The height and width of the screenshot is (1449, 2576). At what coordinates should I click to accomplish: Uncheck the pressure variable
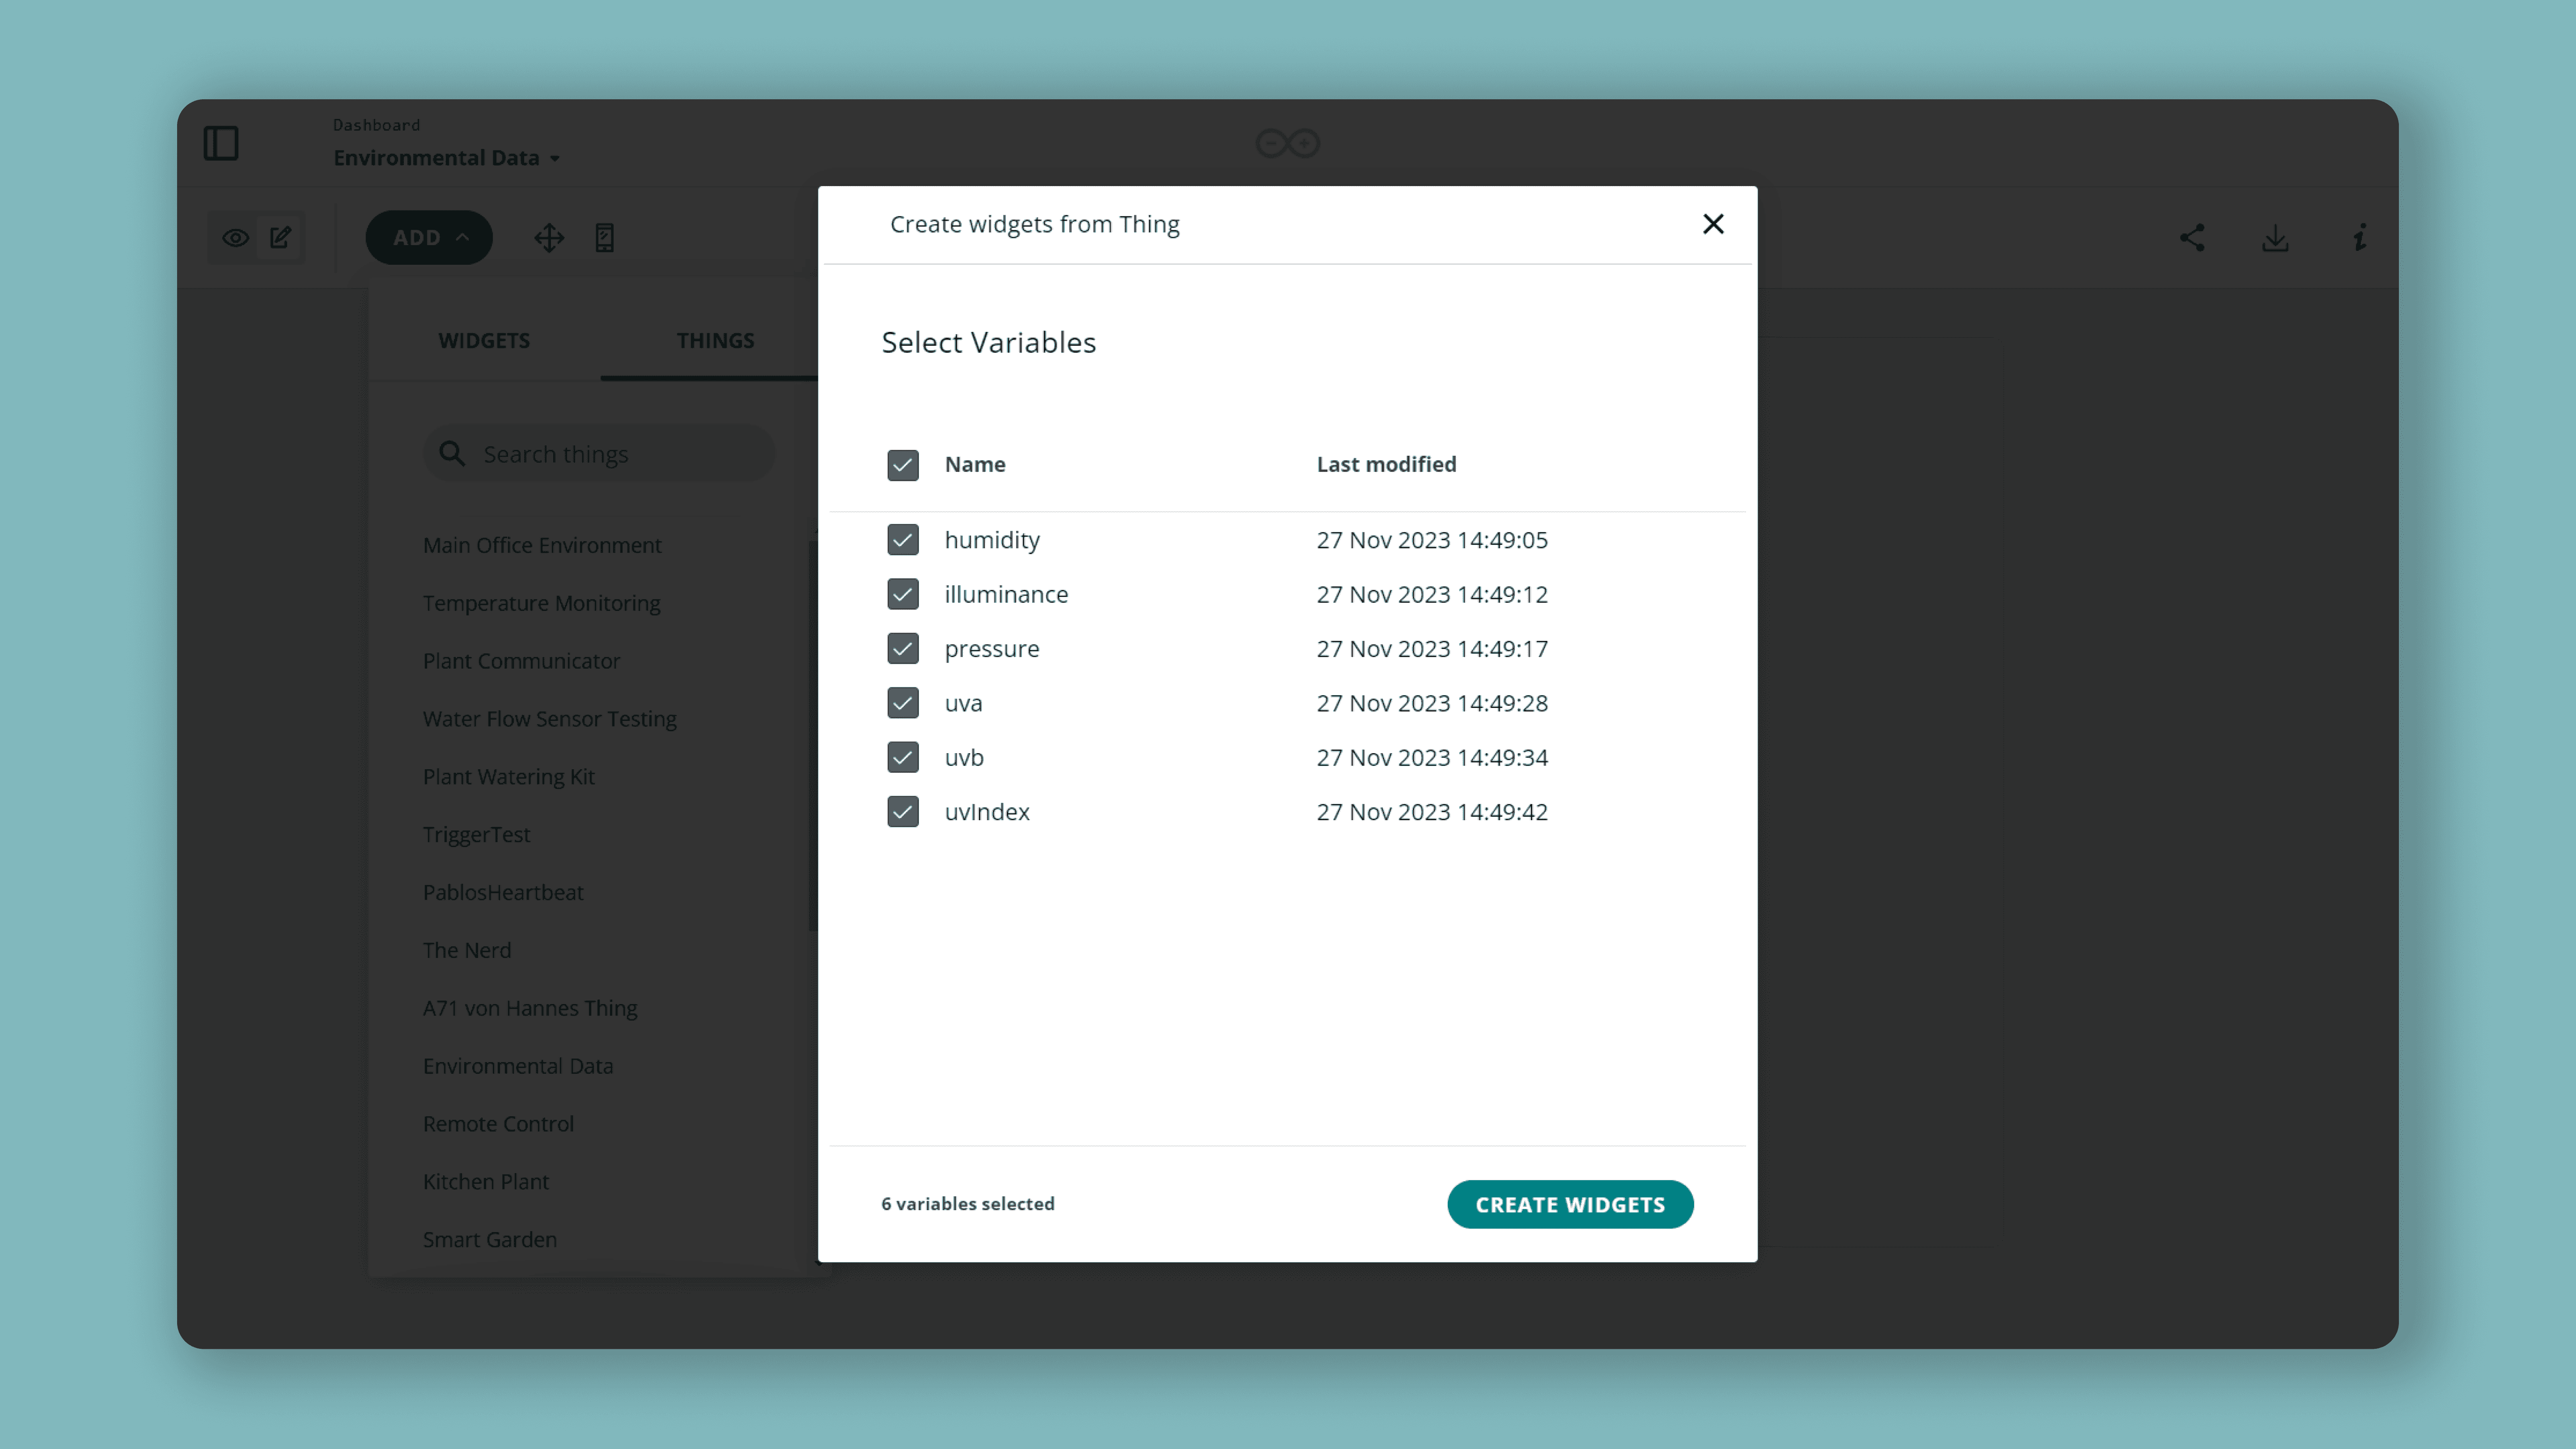[902, 649]
